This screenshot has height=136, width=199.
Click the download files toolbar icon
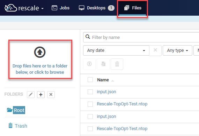[89, 64]
